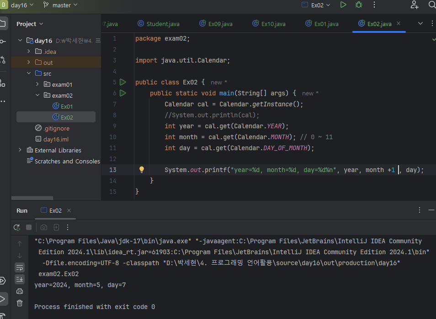Open the master branch dropdown
The width and height of the screenshot is (436, 319).
click(x=60, y=5)
